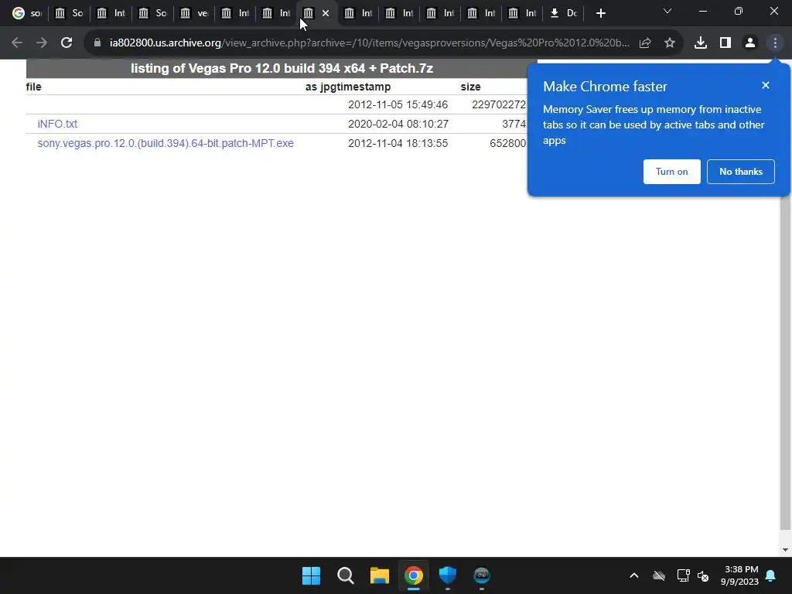The width and height of the screenshot is (792, 594).
Task: Click the scrollbar down arrow
Action: [785, 550]
